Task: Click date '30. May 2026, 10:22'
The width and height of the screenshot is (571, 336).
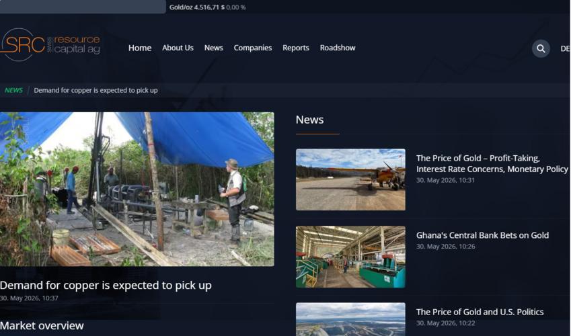Action: [x=445, y=323]
